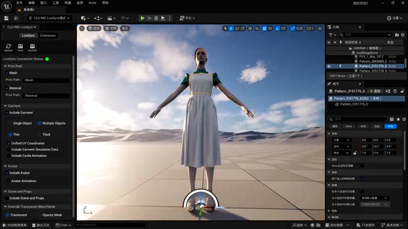Open the Actor menu in menu bar
408x229 pixels.
pos(92,3)
